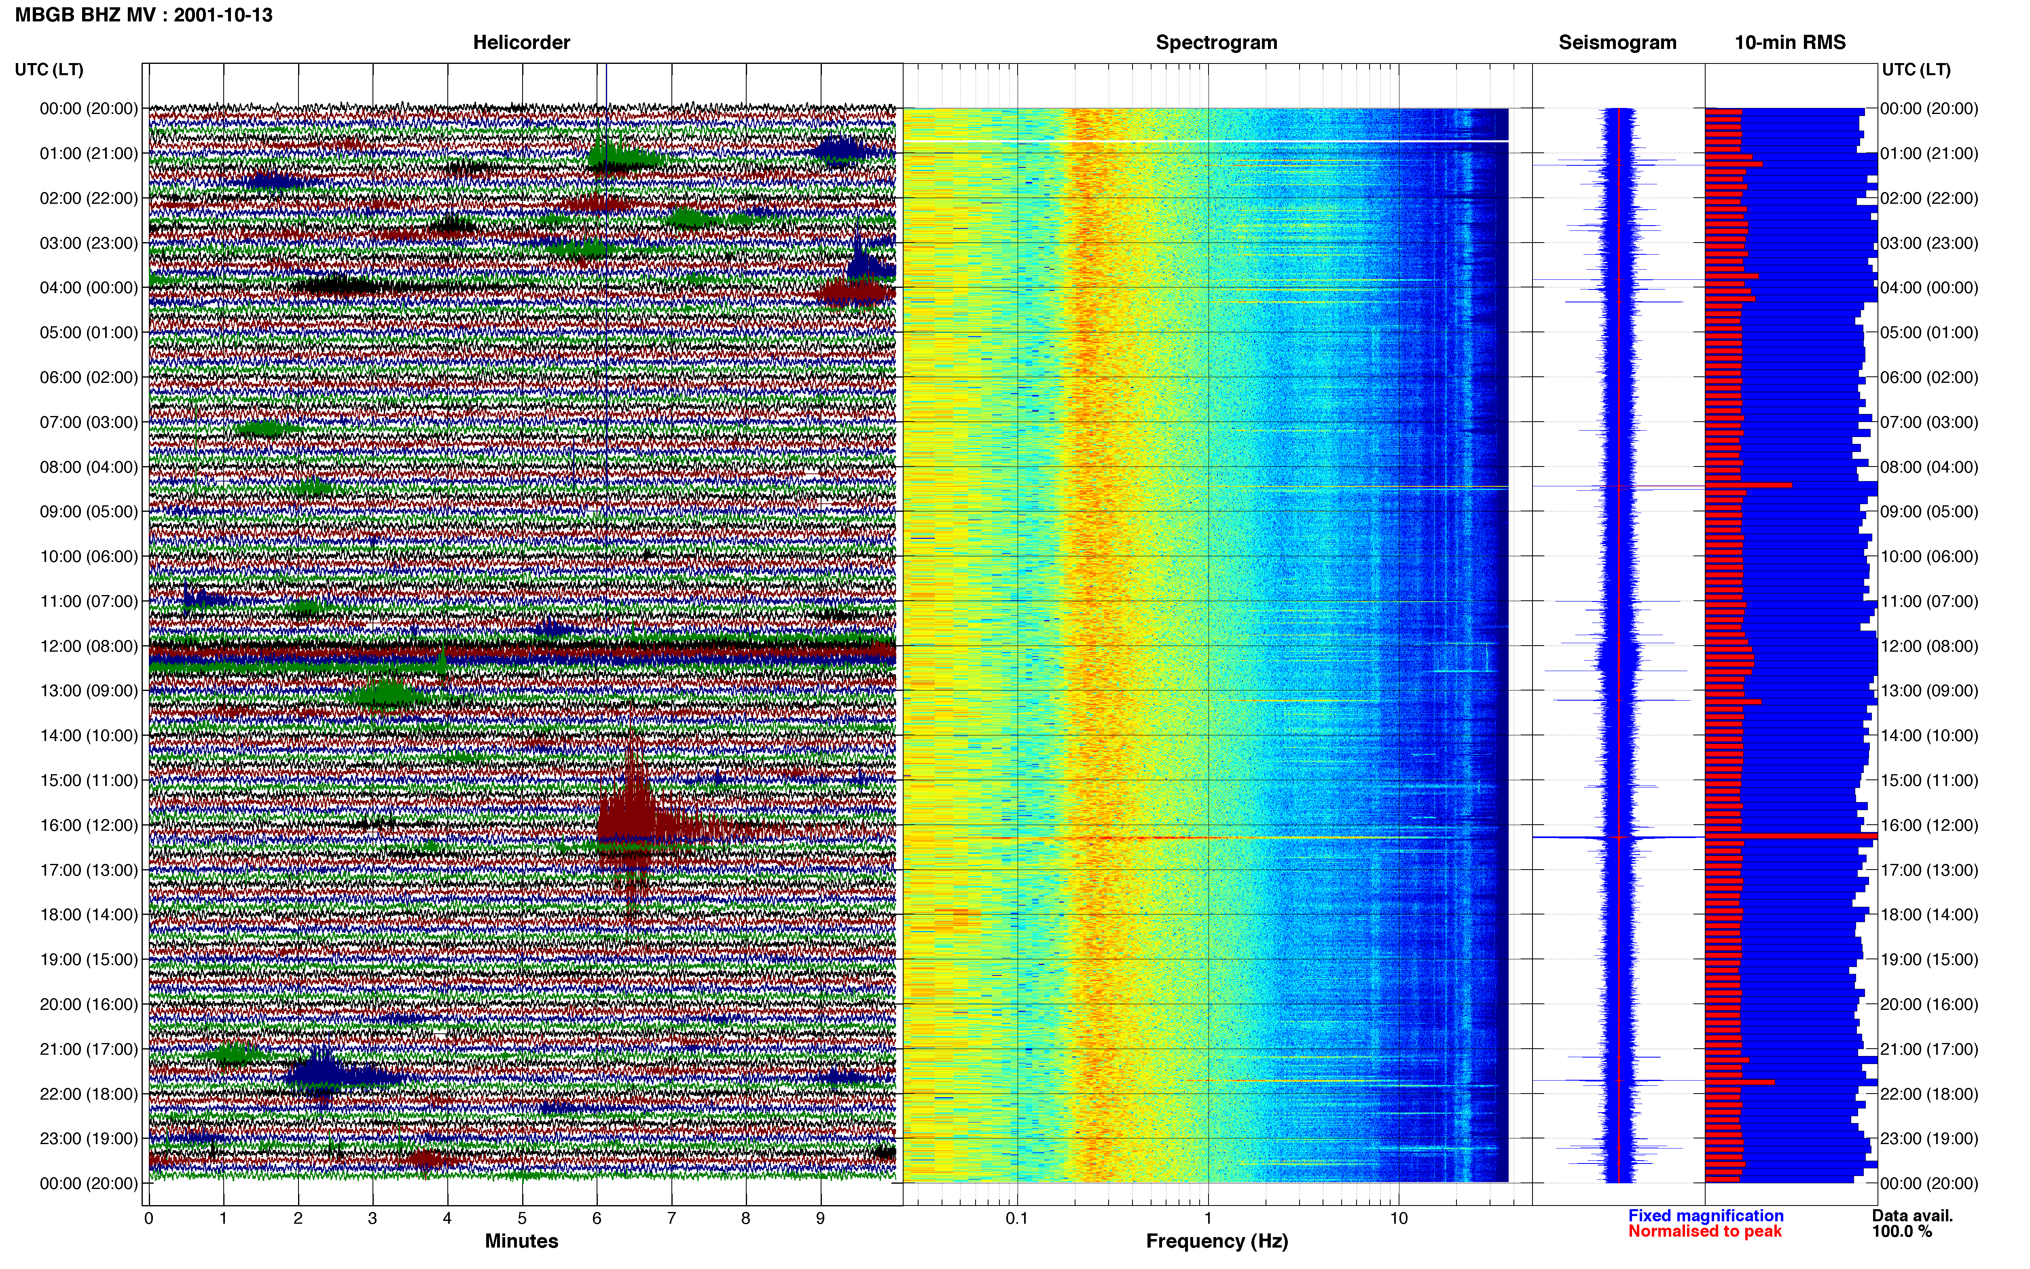The height and width of the screenshot is (1269, 2030).
Task: Click the left-axis time label "02:00 (22:00)"
Action: (89, 198)
